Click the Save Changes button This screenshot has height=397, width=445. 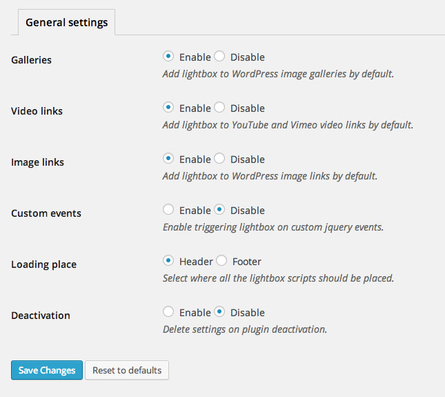pos(47,370)
